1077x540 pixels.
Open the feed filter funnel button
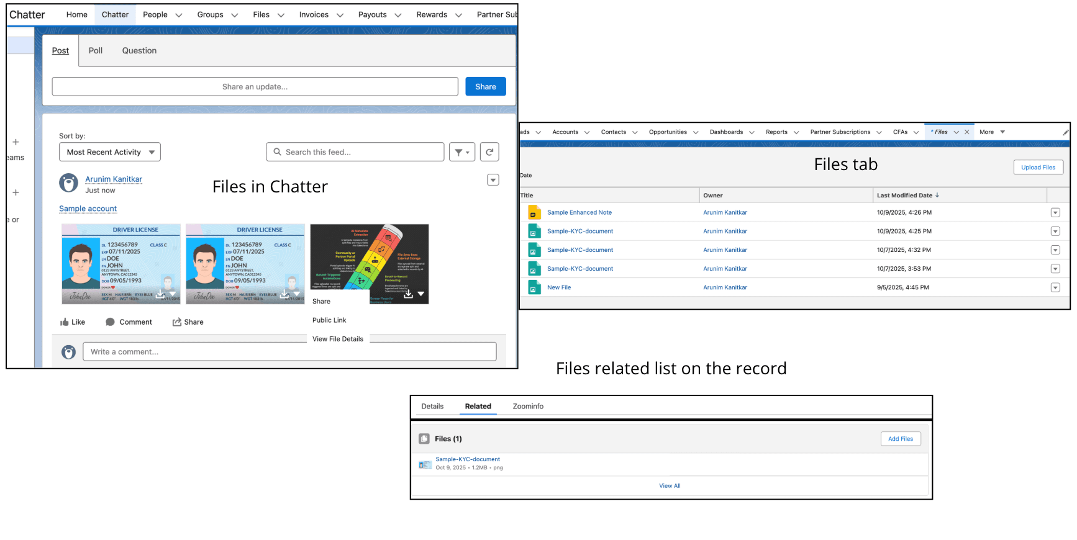[x=461, y=152]
